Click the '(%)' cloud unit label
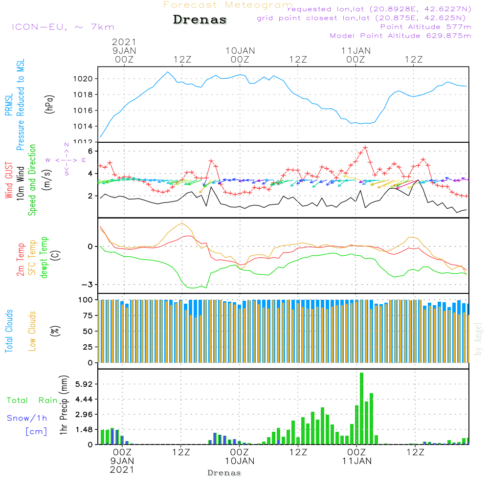The height and width of the screenshot is (489, 489). [55, 331]
